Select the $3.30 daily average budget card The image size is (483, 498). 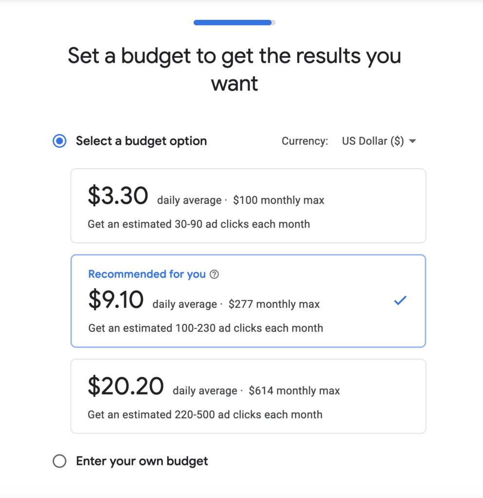(x=248, y=205)
